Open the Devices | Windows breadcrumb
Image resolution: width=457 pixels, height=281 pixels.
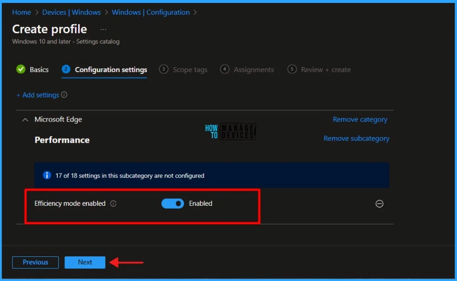tap(72, 12)
